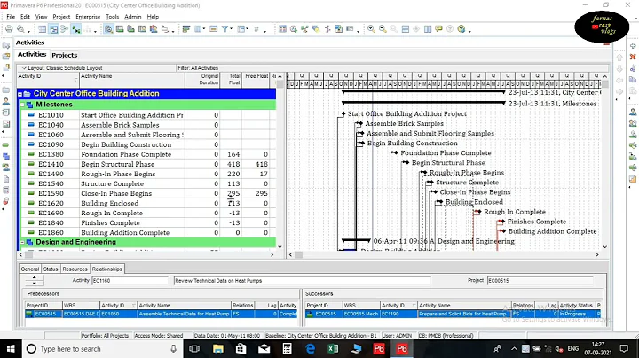
Task: Sort by the Total Float column header
Action: click(230, 80)
